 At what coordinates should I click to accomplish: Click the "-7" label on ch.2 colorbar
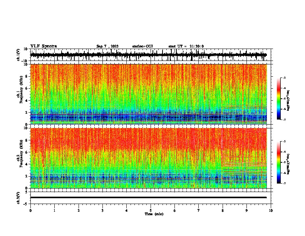[x=284, y=183]
